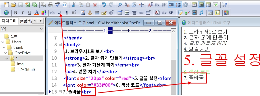Collapse the Users folder
This screenshot has width=260, height=96.
3,42
